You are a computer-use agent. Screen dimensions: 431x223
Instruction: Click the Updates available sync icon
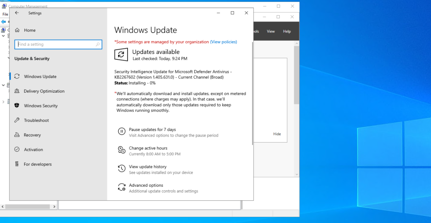coord(121,54)
